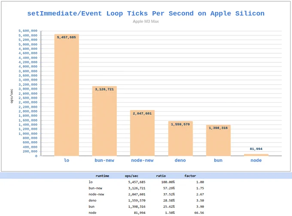
Task: Click the runtime table column header
Action: pyautogui.click(x=102, y=176)
